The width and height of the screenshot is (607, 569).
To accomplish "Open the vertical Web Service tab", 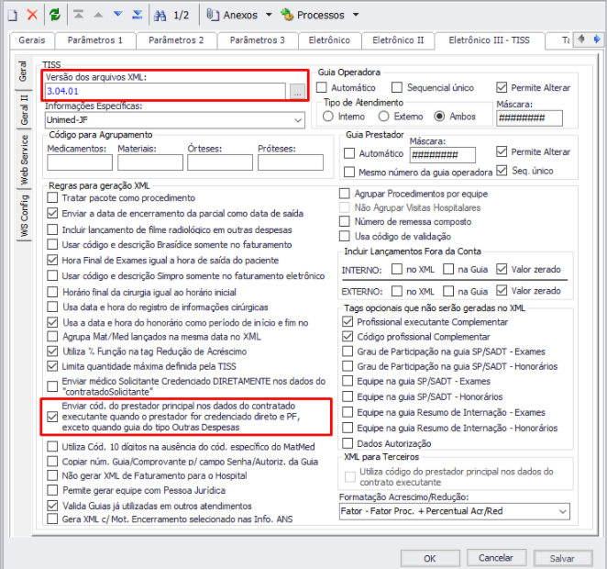I will point(24,160).
